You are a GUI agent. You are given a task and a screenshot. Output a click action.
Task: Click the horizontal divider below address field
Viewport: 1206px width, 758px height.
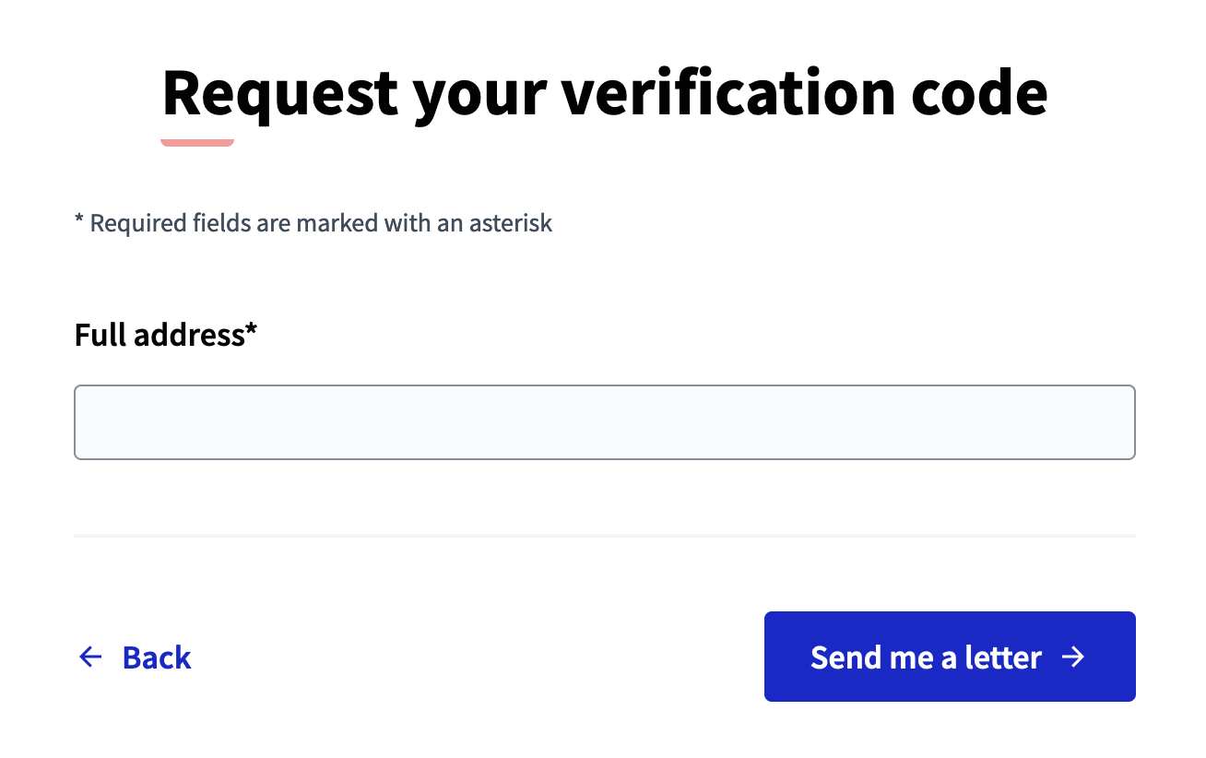tap(604, 535)
